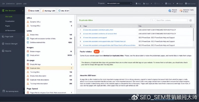Select Pages that do not pass Core Web Vitals

click(49, 93)
